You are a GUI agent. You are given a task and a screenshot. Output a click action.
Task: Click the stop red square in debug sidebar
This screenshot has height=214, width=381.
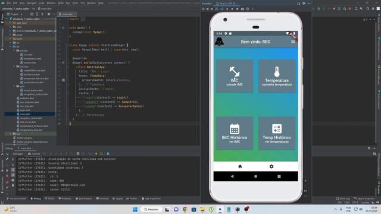coord(7,176)
